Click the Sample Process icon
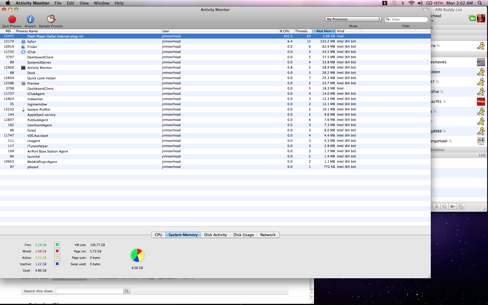 coord(51,19)
